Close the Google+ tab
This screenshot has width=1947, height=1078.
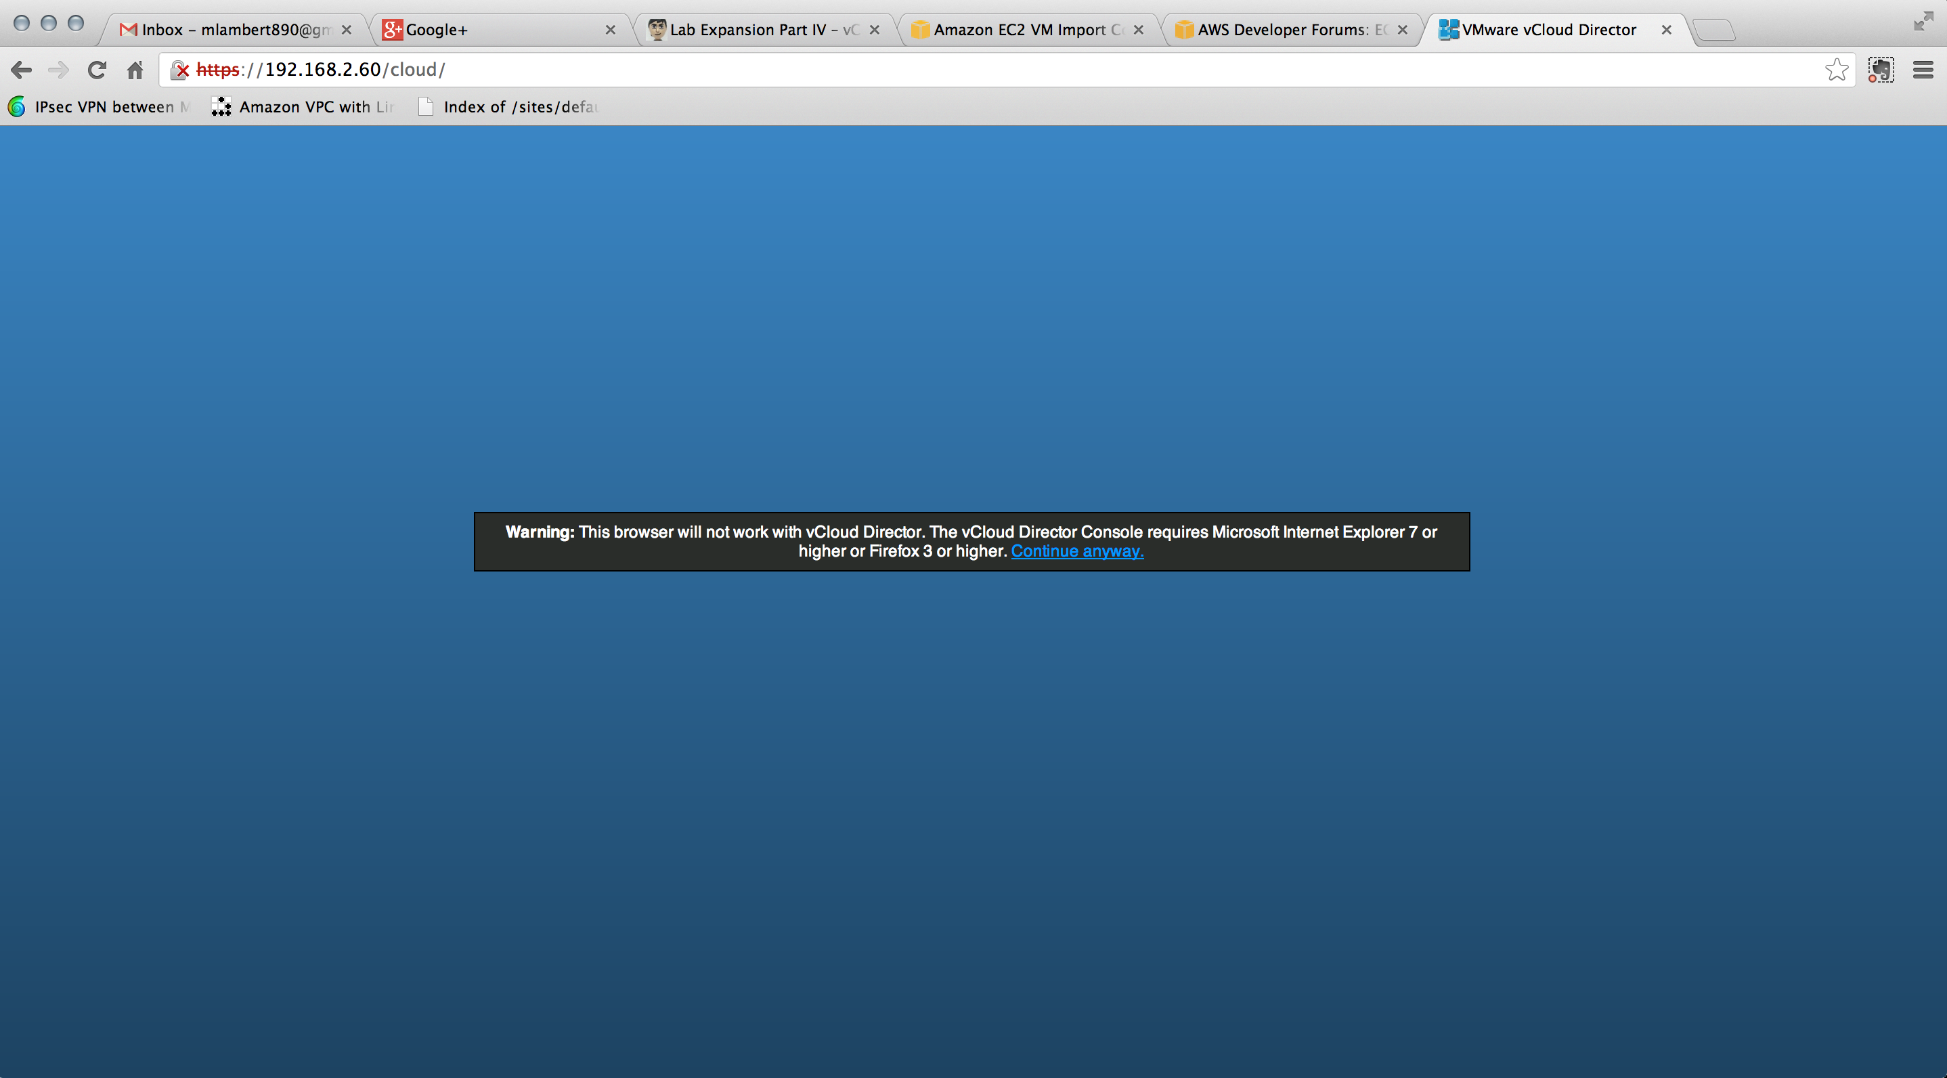(610, 30)
